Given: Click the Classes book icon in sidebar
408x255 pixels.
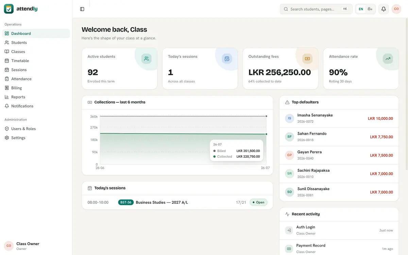Looking at the screenshot, I should (7, 52).
